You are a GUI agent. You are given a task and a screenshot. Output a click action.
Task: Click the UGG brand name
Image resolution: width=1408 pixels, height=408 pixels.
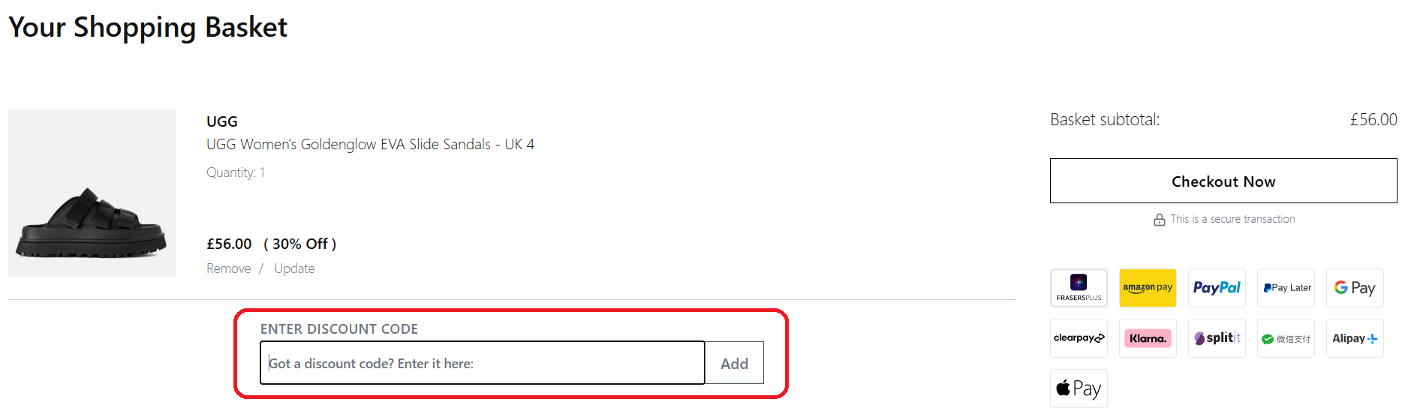pyautogui.click(x=222, y=121)
